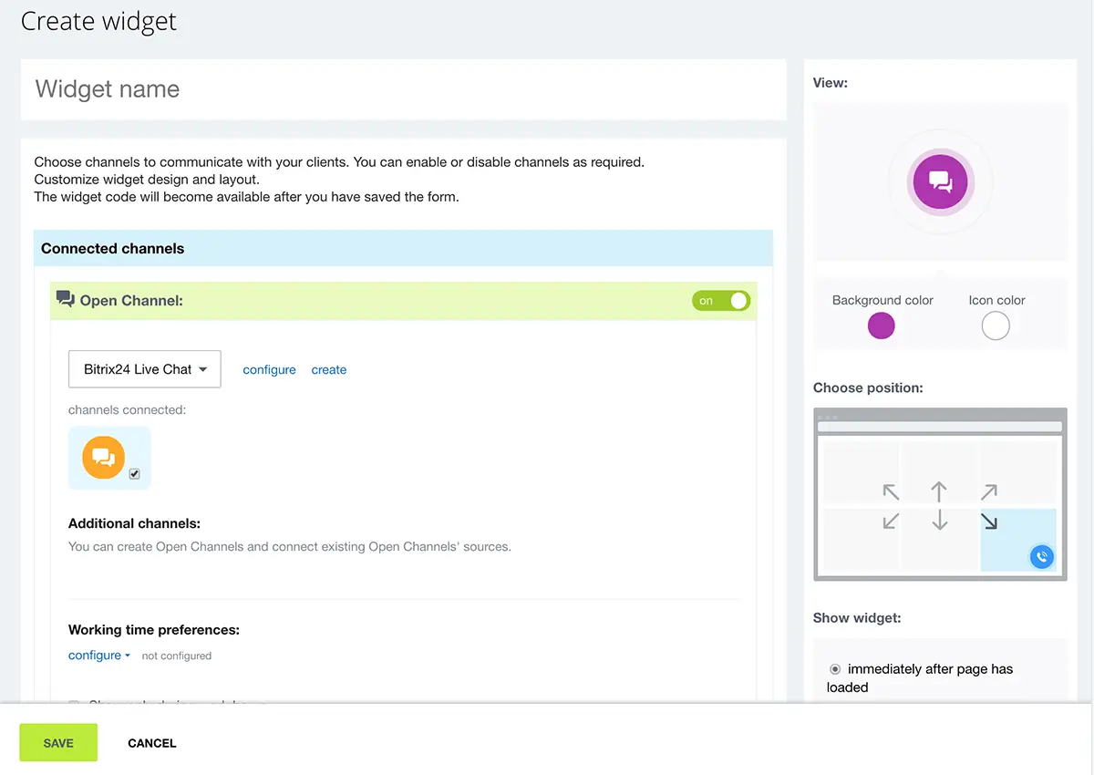Select 'immediately after page has loaded' radio
The height and width of the screenshot is (775, 1094).
[x=835, y=669]
